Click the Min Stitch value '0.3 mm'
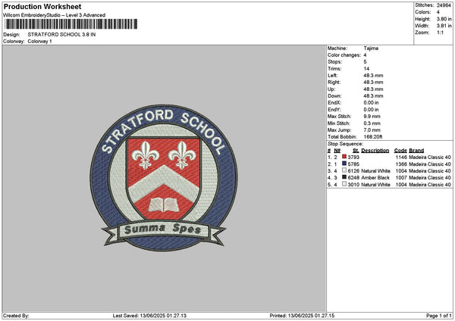Viewport: 455px width, 321px height. pyautogui.click(x=372, y=123)
